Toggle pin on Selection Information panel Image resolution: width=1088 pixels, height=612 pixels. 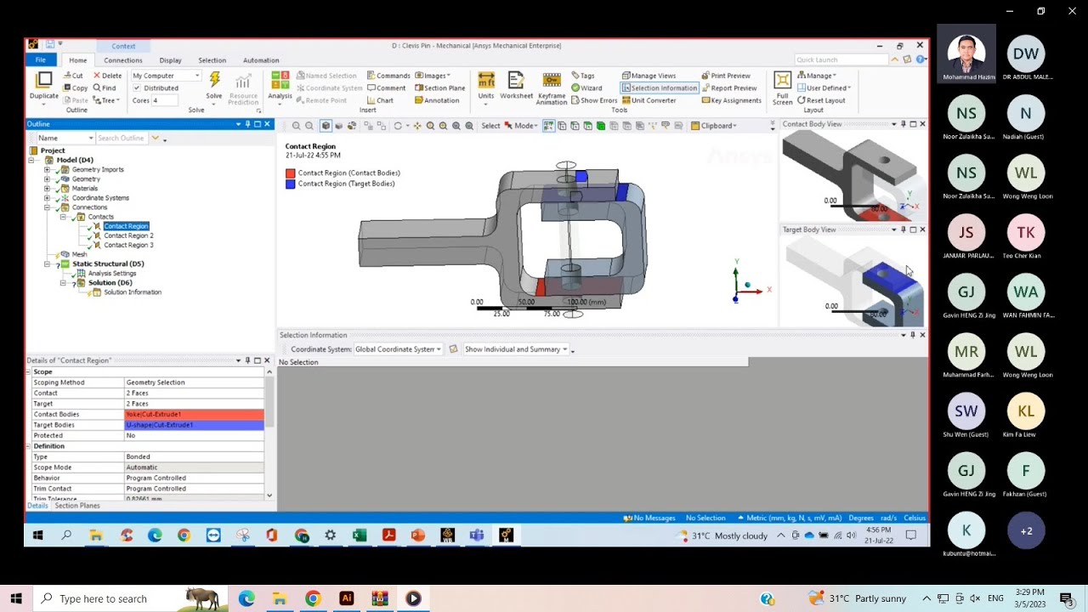[x=912, y=335]
